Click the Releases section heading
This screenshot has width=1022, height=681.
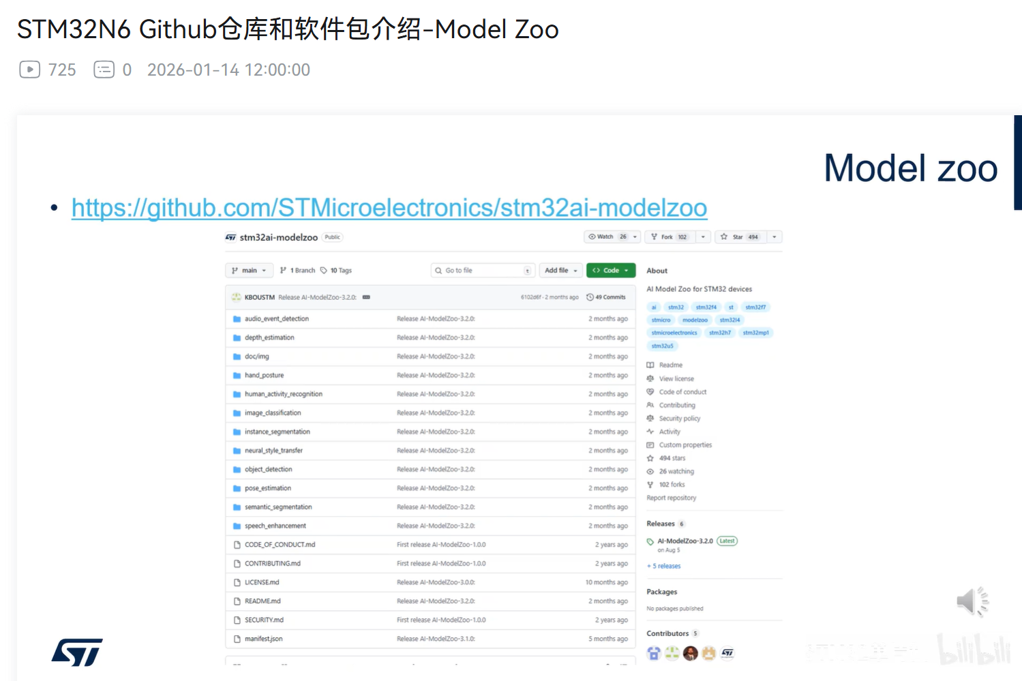pyautogui.click(x=661, y=524)
